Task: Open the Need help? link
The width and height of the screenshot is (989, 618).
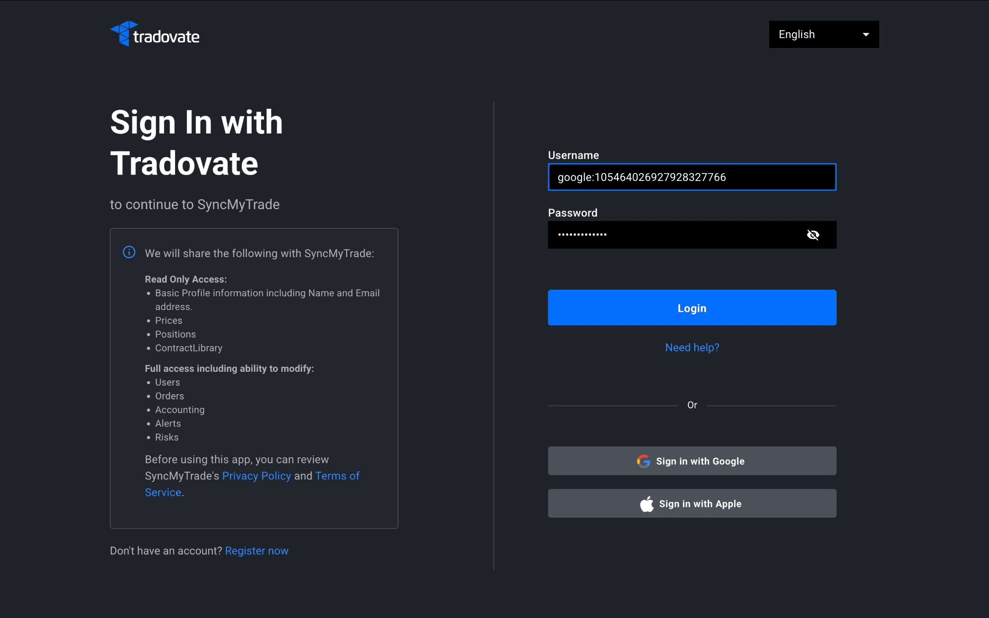Action: (692, 348)
